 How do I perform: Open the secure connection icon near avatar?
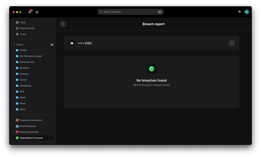239,12
